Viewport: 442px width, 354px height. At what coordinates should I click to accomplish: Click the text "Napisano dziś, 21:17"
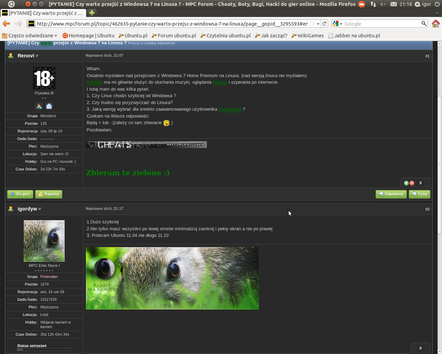(104, 208)
